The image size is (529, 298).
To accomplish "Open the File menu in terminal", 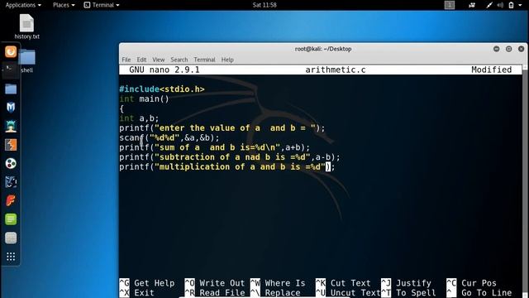I will click(126, 60).
